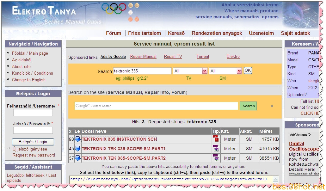Click the 38554 KB size cell

pyautogui.click(x=269, y=158)
